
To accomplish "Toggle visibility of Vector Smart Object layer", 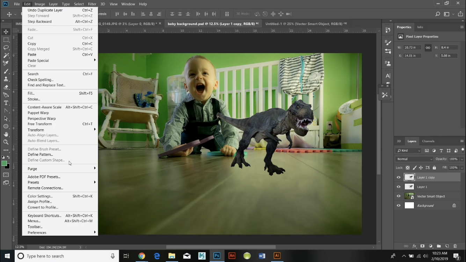I will pyautogui.click(x=398, y=196).
